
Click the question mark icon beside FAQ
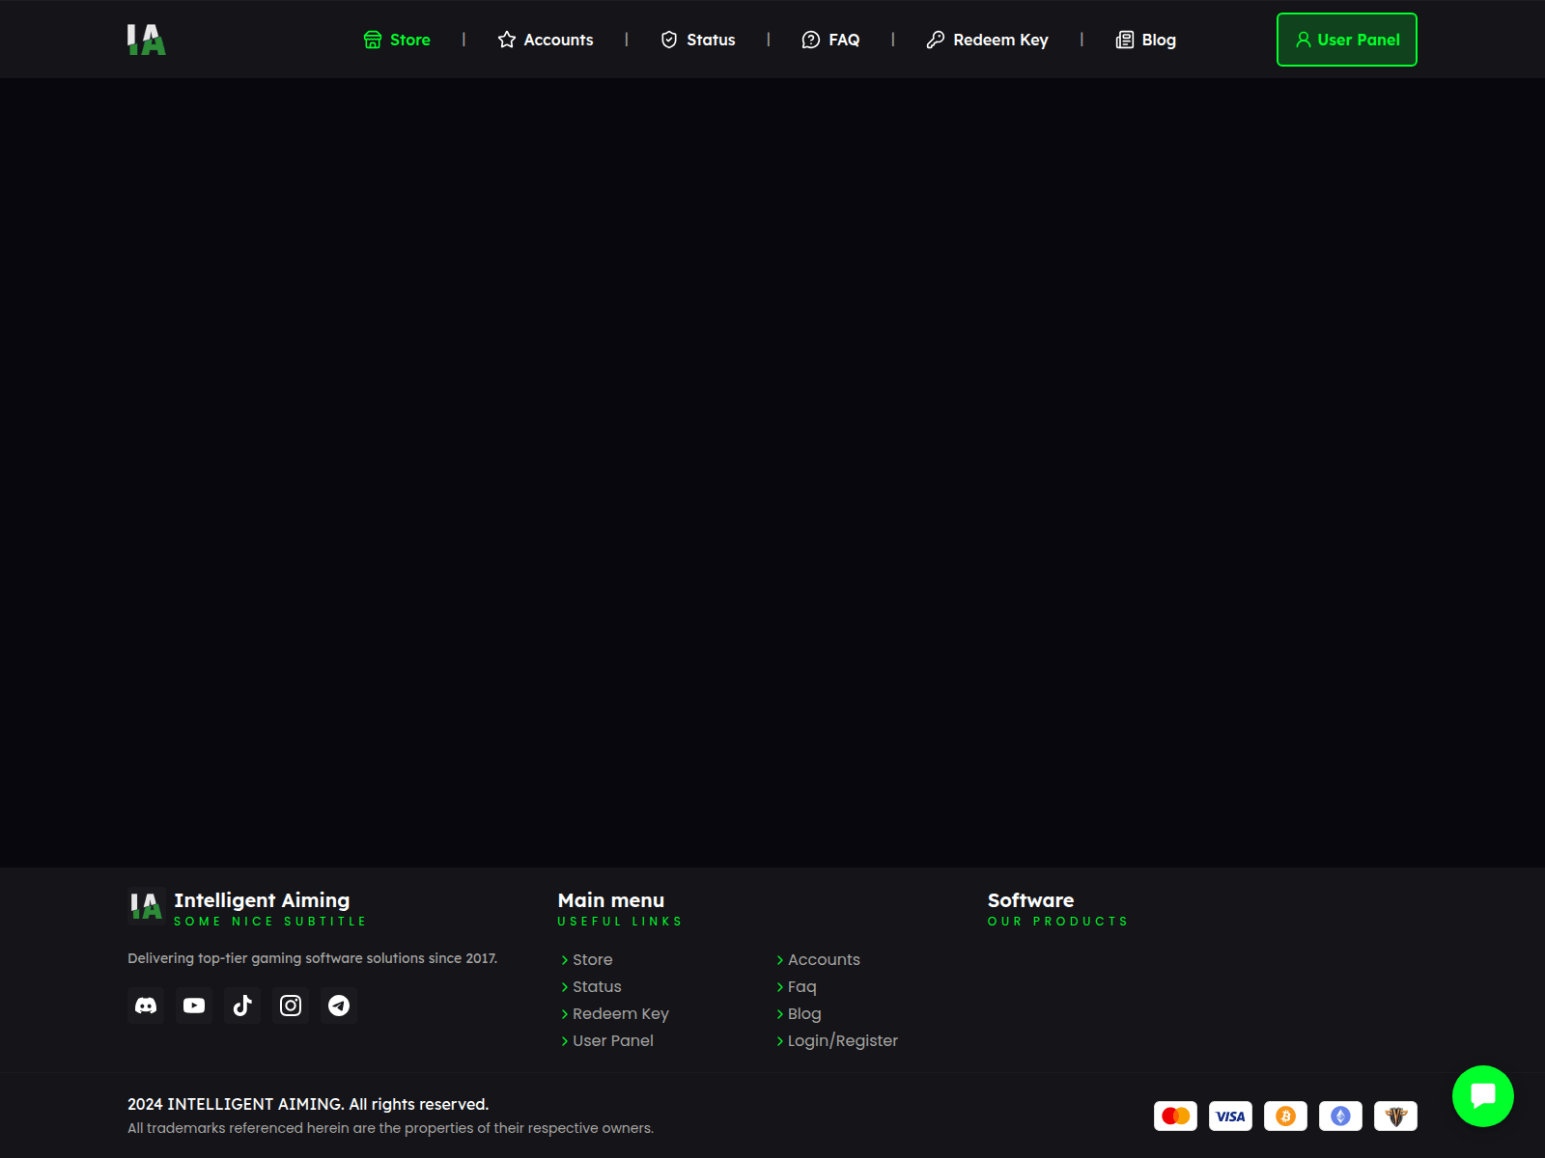pos(811,40)
